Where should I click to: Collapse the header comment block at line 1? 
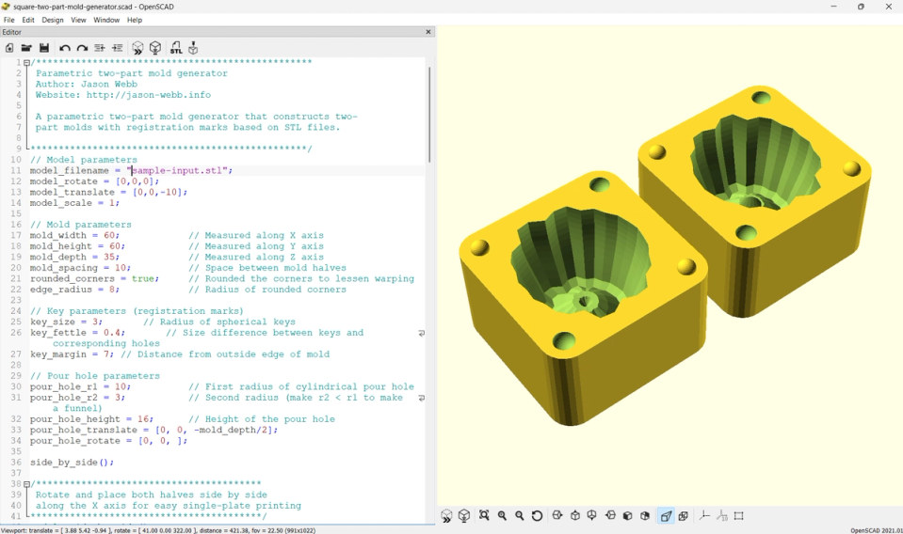tap(26, 63)
